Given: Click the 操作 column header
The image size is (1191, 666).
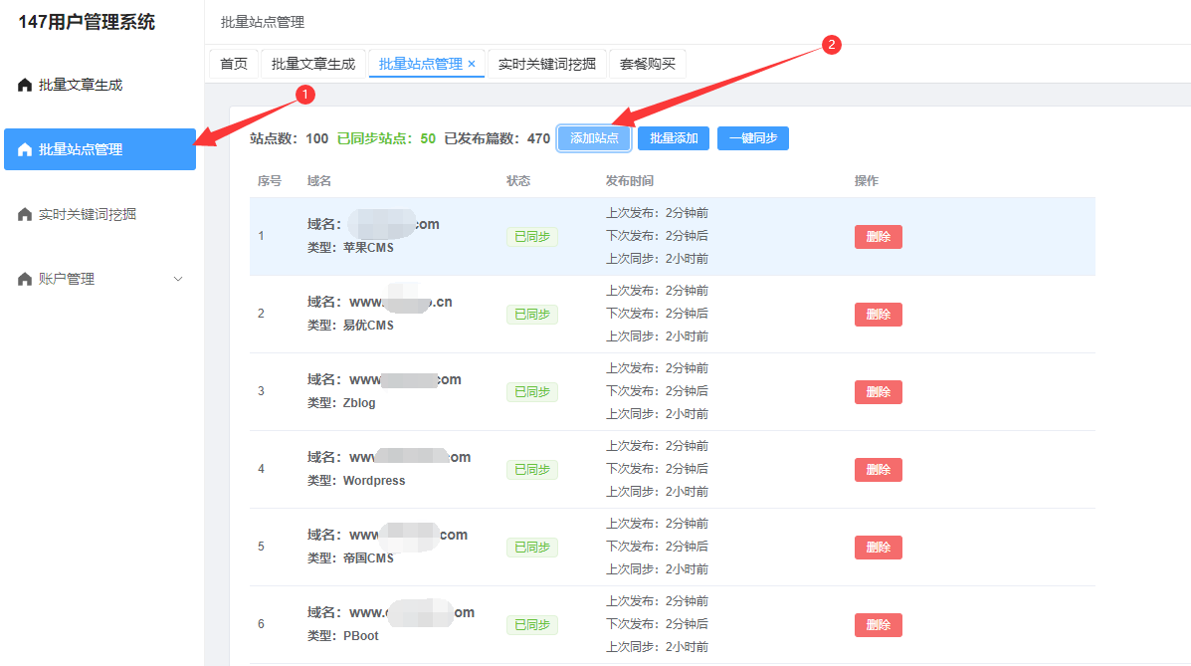Looking at the screenshot, I should pos(867,181).
